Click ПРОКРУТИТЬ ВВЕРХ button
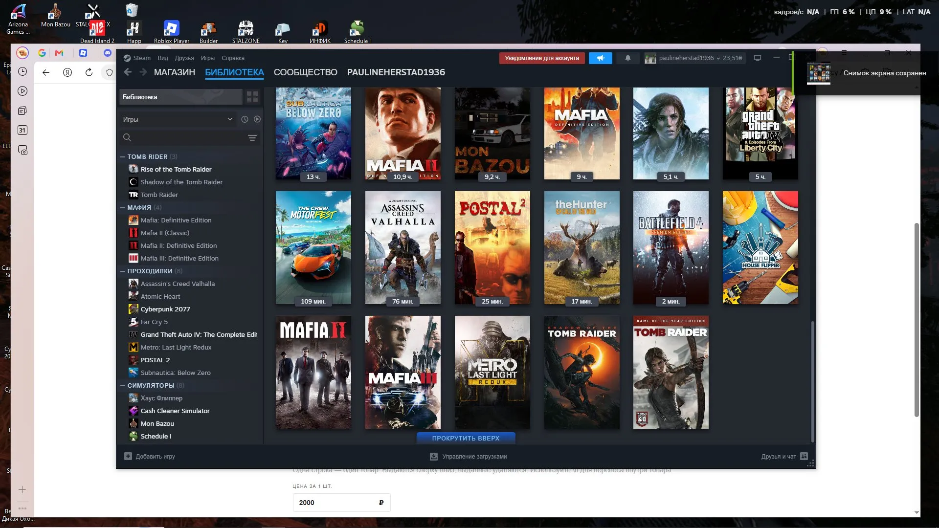939x528 pixels. 466,439
